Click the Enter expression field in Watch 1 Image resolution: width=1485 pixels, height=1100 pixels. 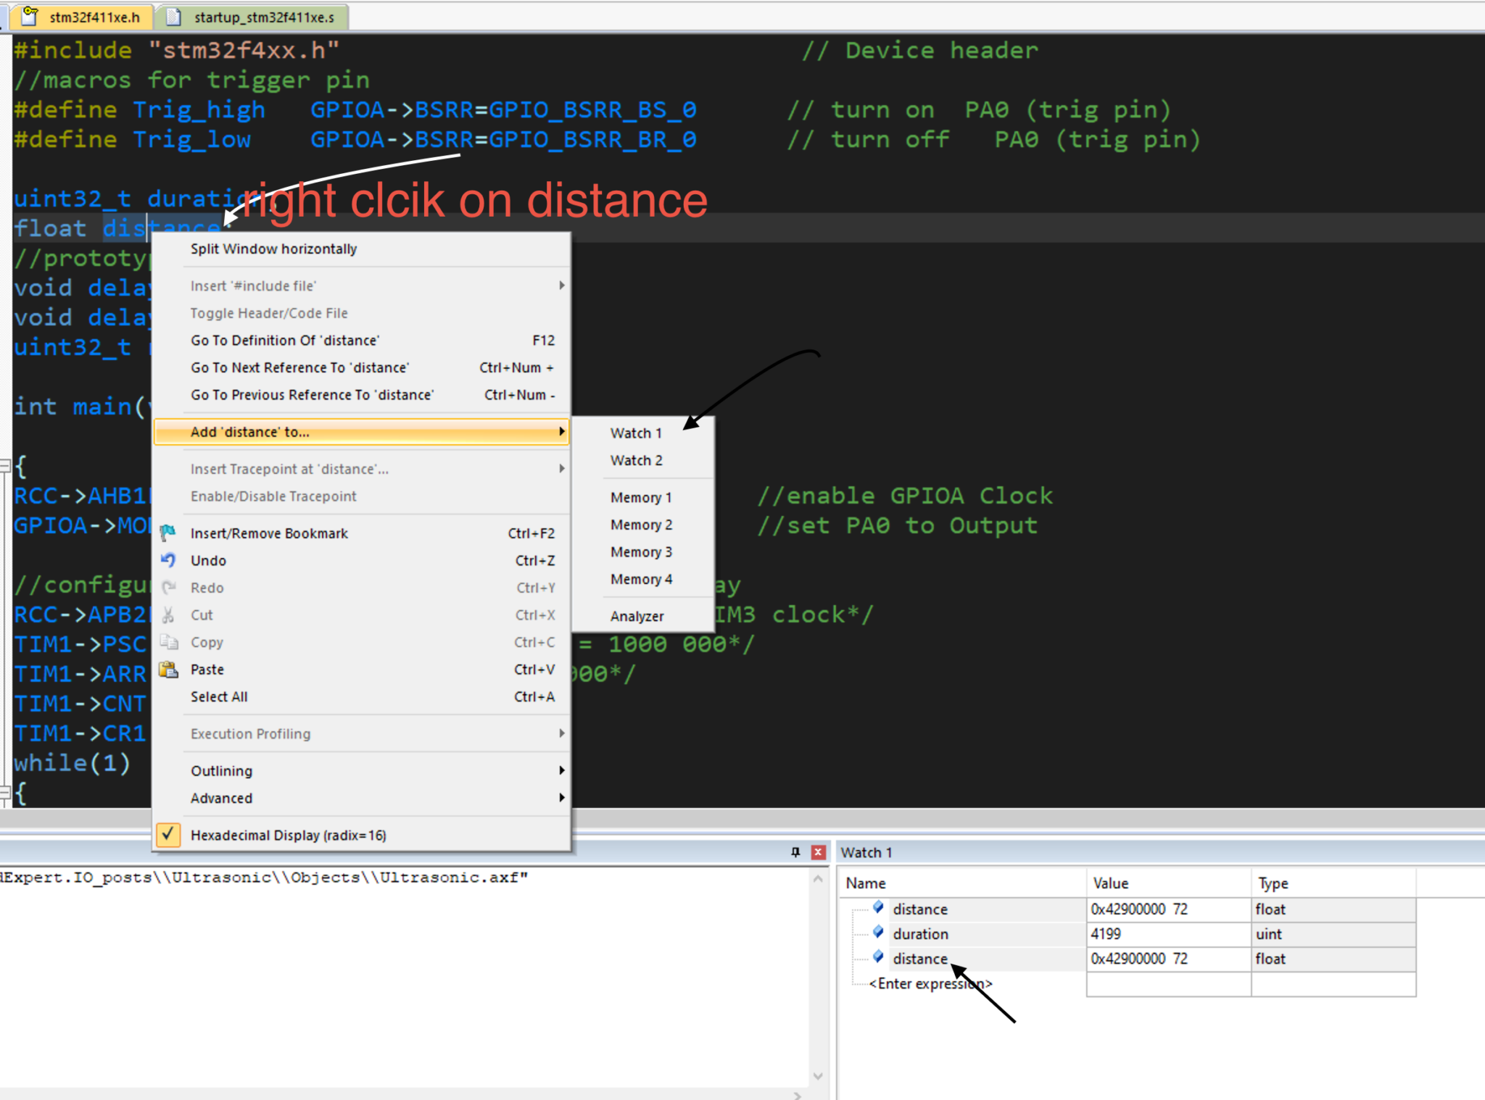point(930,983)
